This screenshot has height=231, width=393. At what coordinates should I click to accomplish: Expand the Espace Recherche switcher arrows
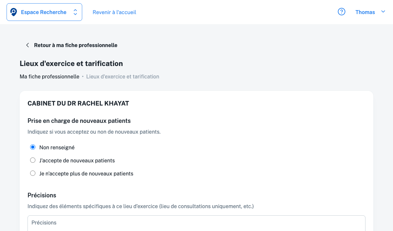pyautogui.click(x=75, y=12)
